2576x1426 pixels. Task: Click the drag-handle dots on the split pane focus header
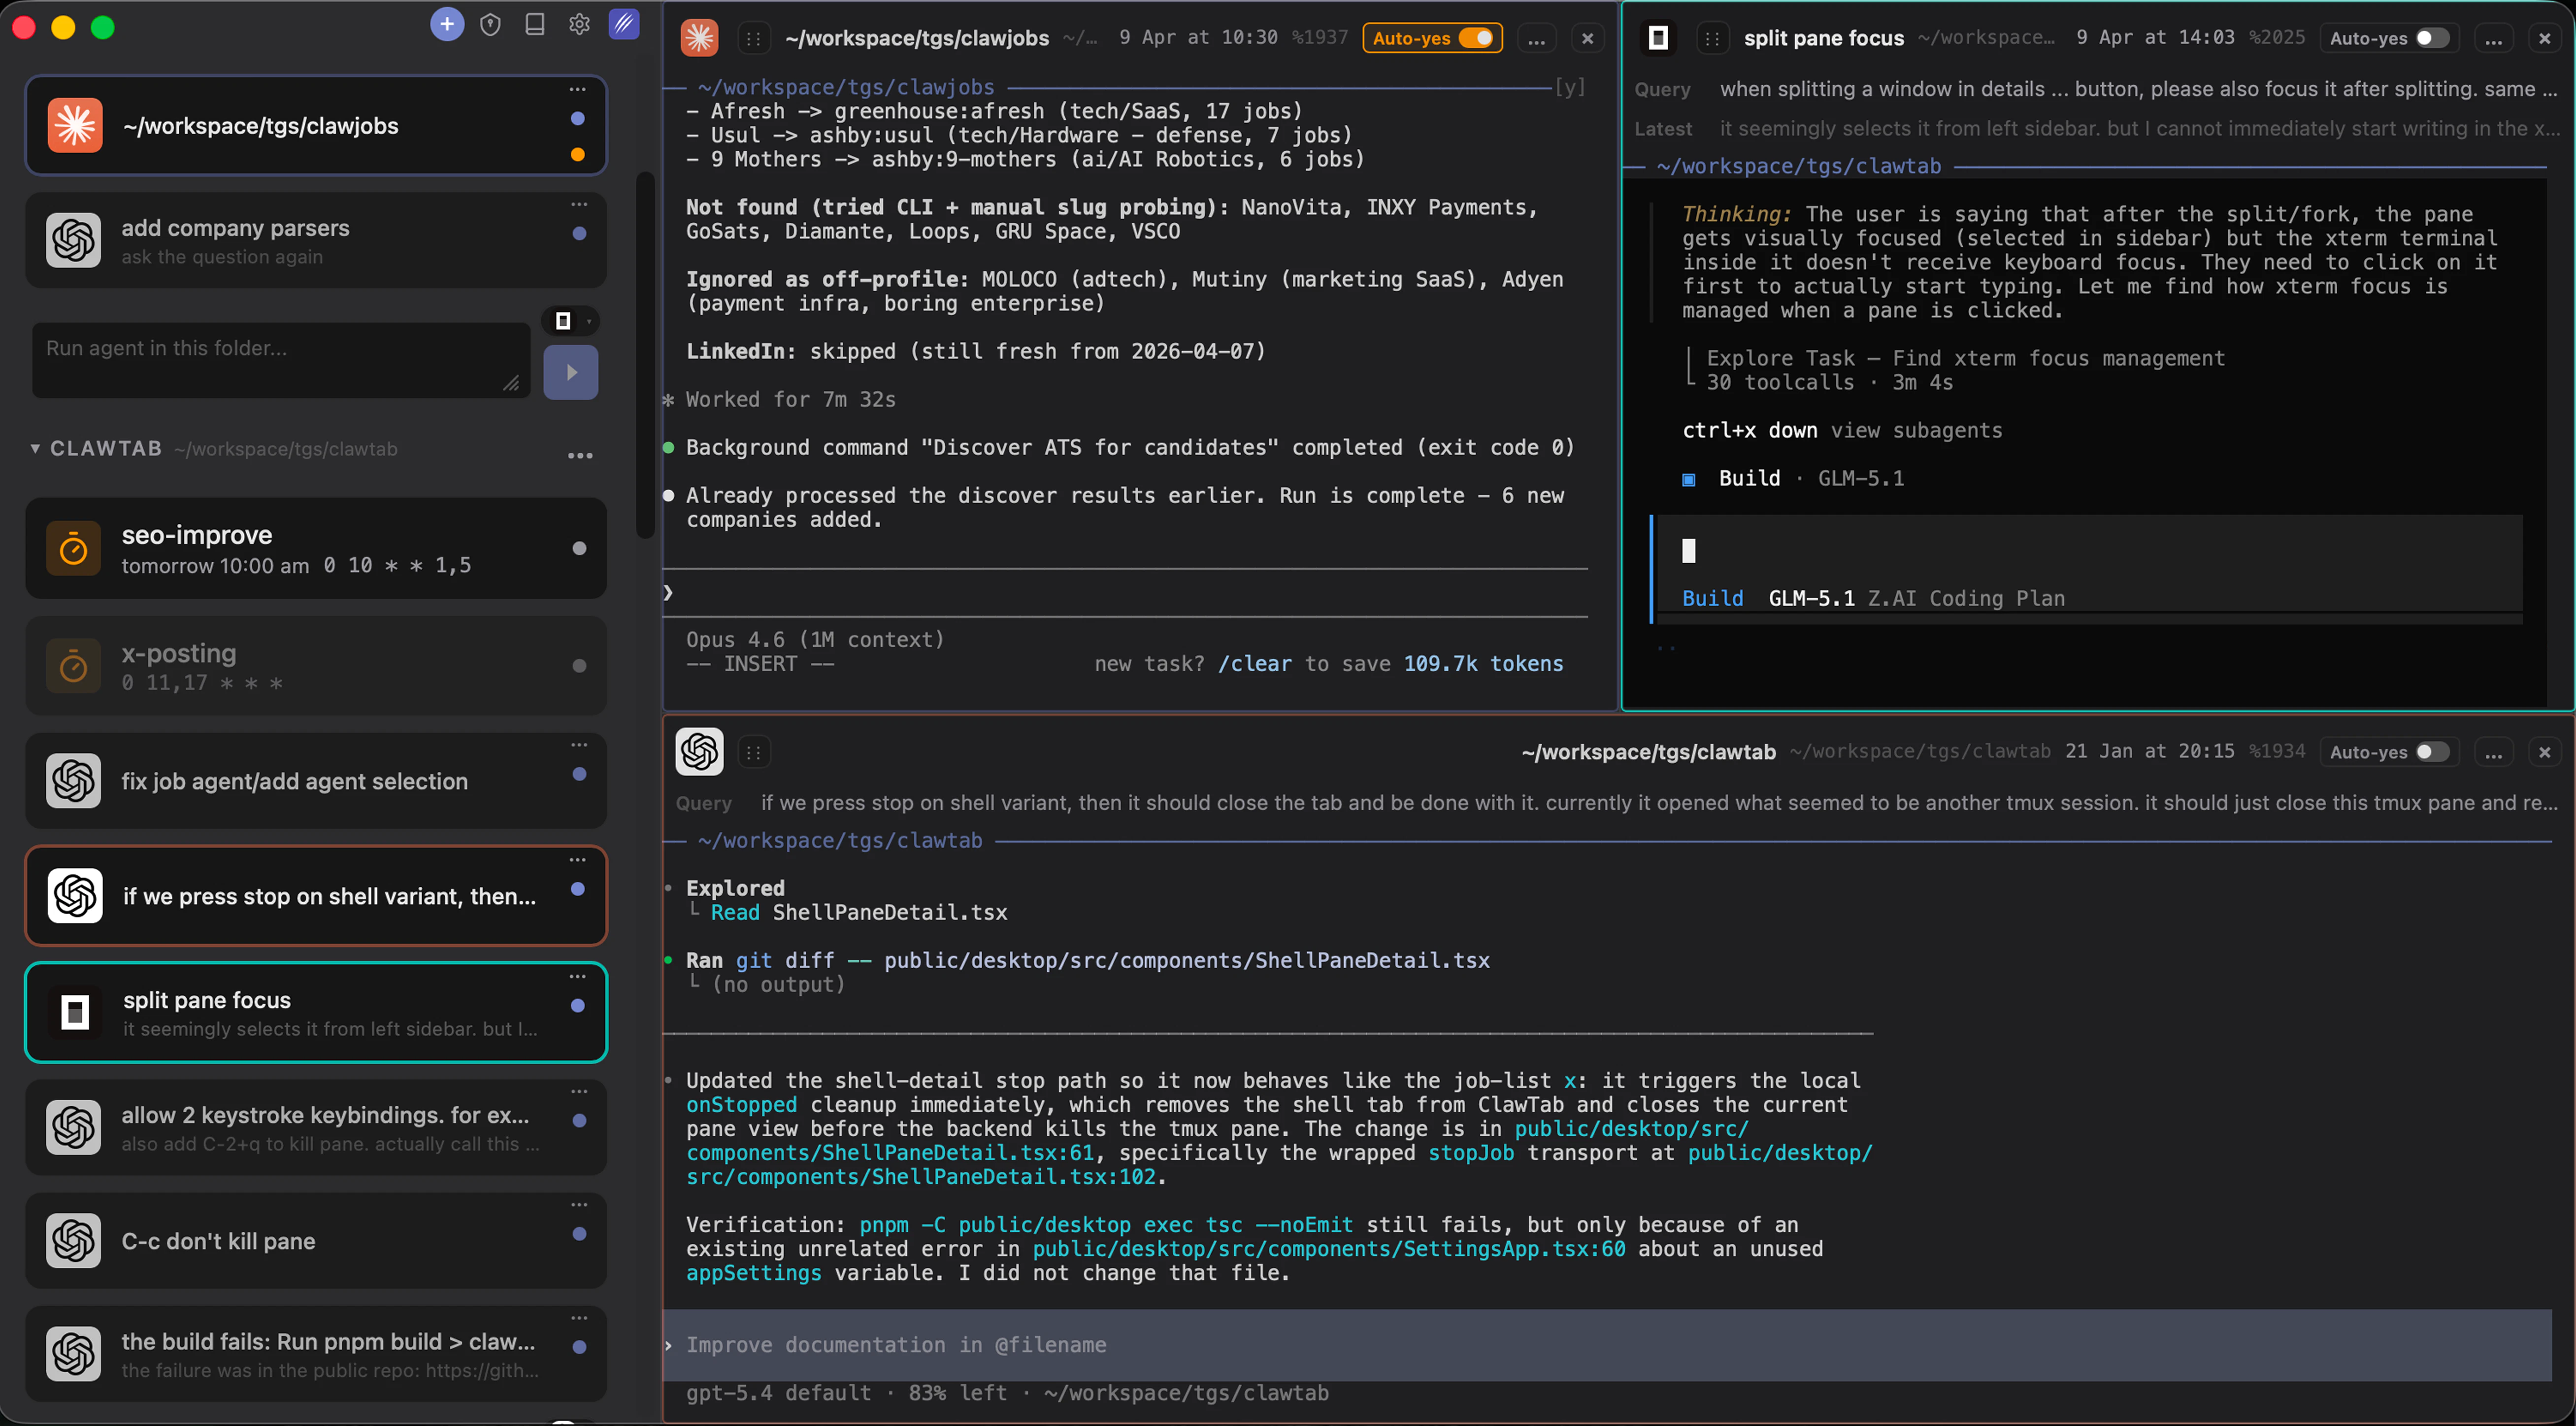click(x=1712, y=38)
